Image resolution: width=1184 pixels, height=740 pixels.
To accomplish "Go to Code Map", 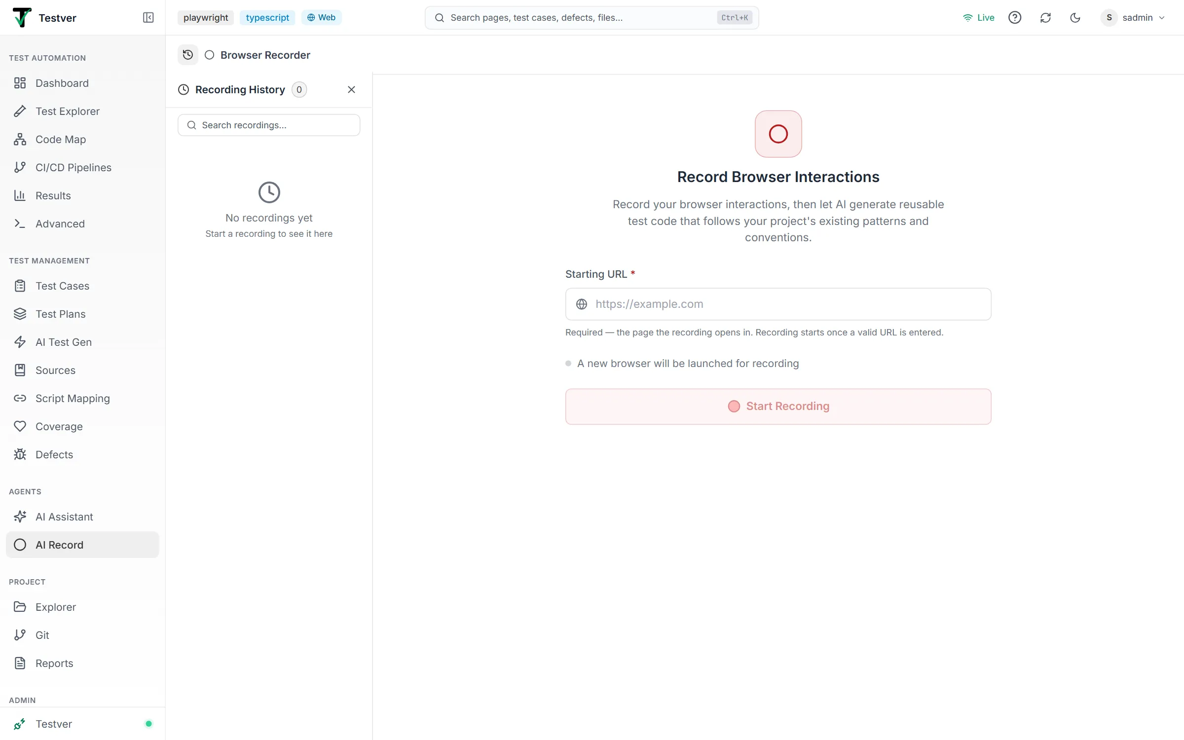I will point(82,139).
